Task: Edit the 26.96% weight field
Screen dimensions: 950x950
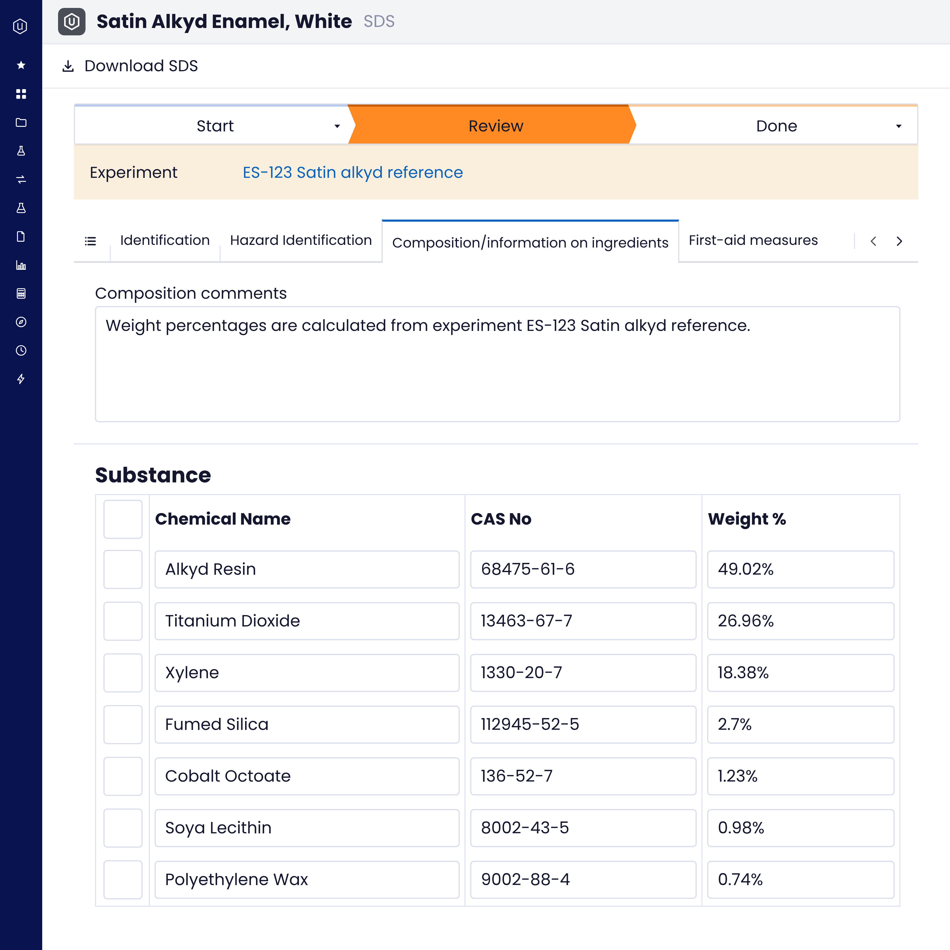Action: pos(801,621)
